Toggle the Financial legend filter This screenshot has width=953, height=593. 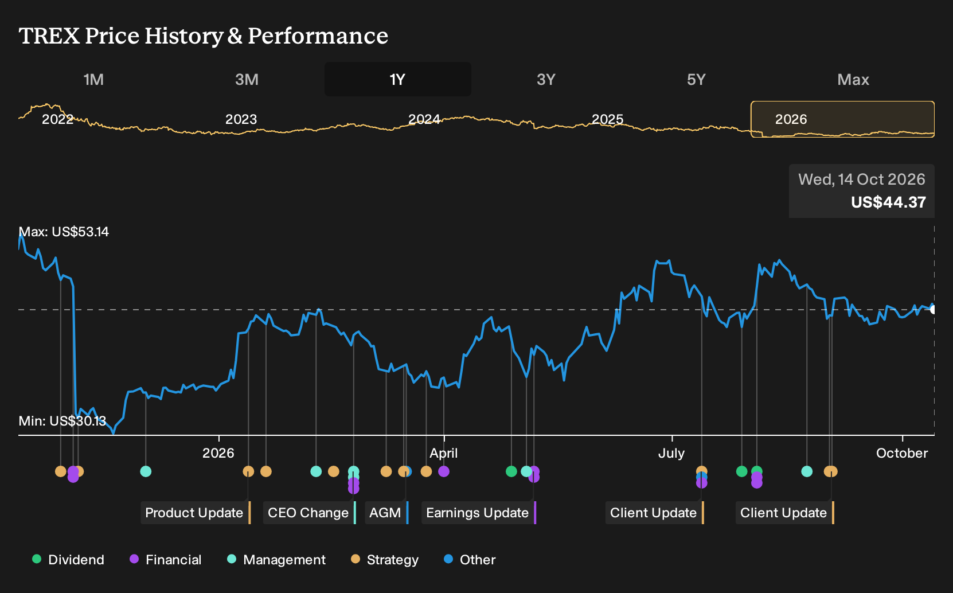[x=166, y=560]
